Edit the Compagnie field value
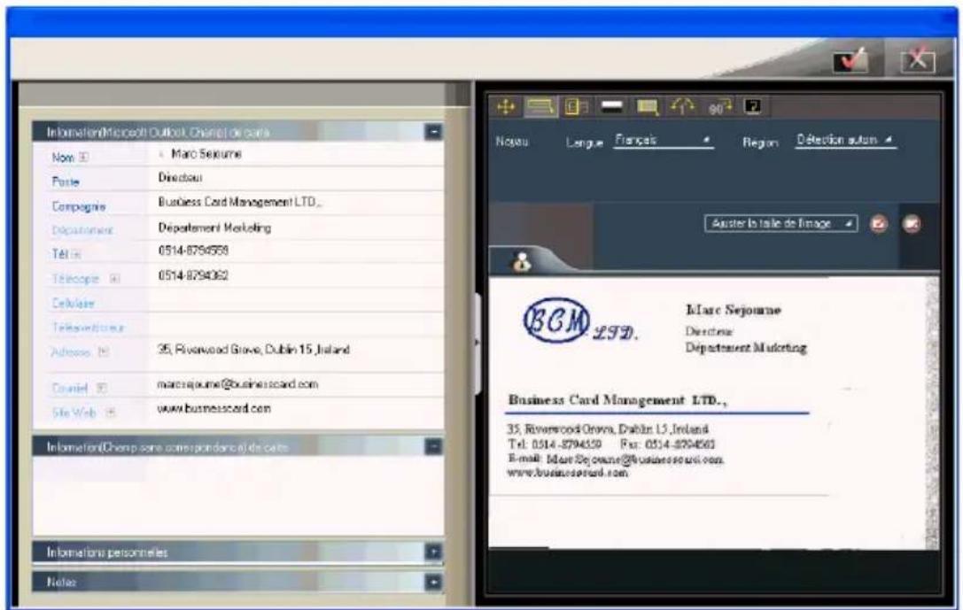This screenshot has height=610, width=963. 296,203
